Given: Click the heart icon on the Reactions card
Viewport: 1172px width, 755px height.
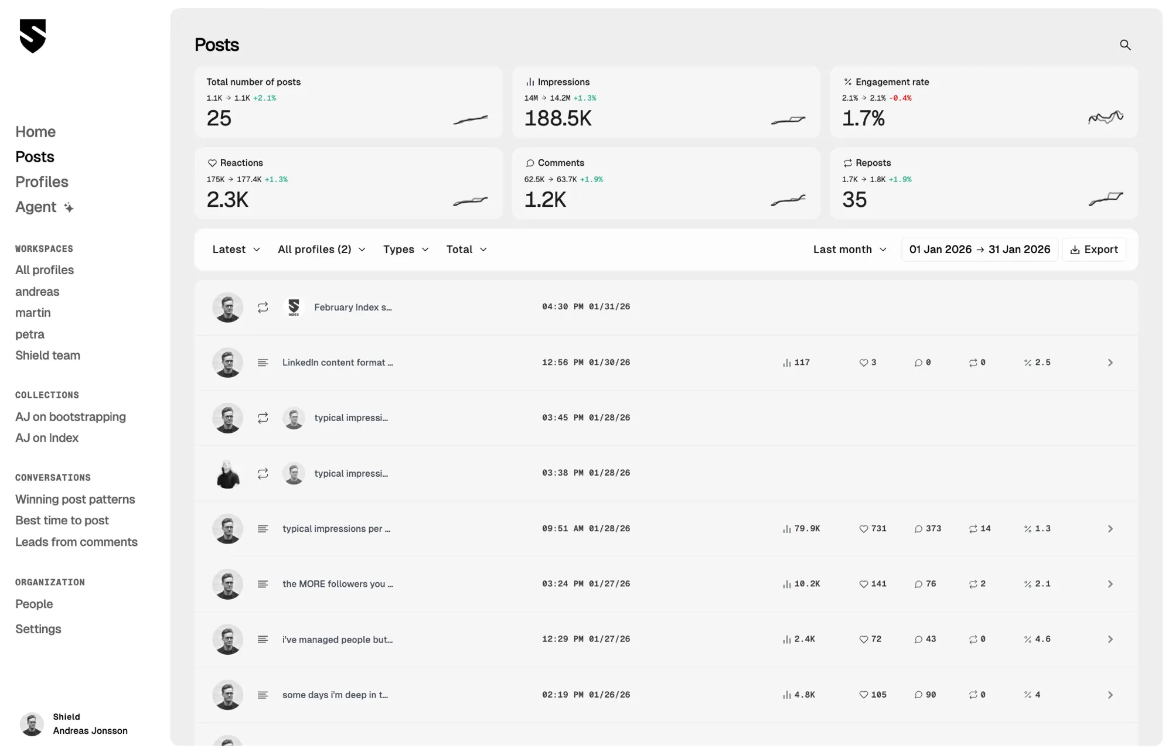Looking at the screenshot, I should [x=211, y=162].
